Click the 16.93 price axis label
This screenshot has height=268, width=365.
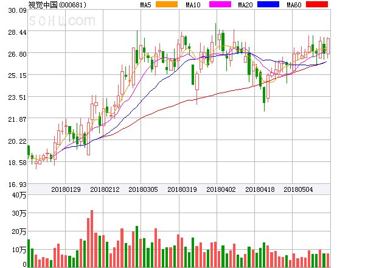pyautogui.click(x=17, y=185)
